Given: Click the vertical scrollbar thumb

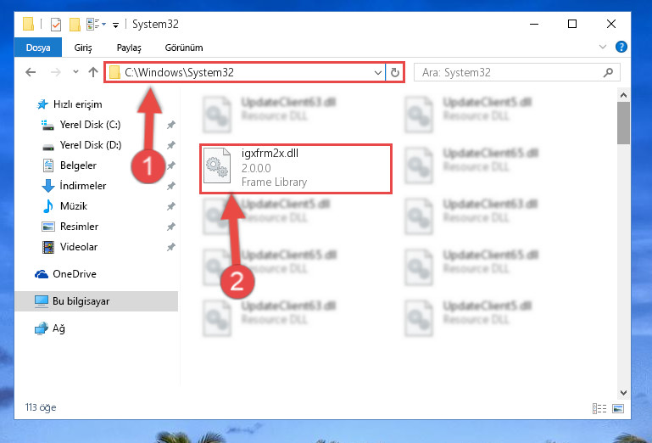Looking at the screenshot, I should (623, 123).
